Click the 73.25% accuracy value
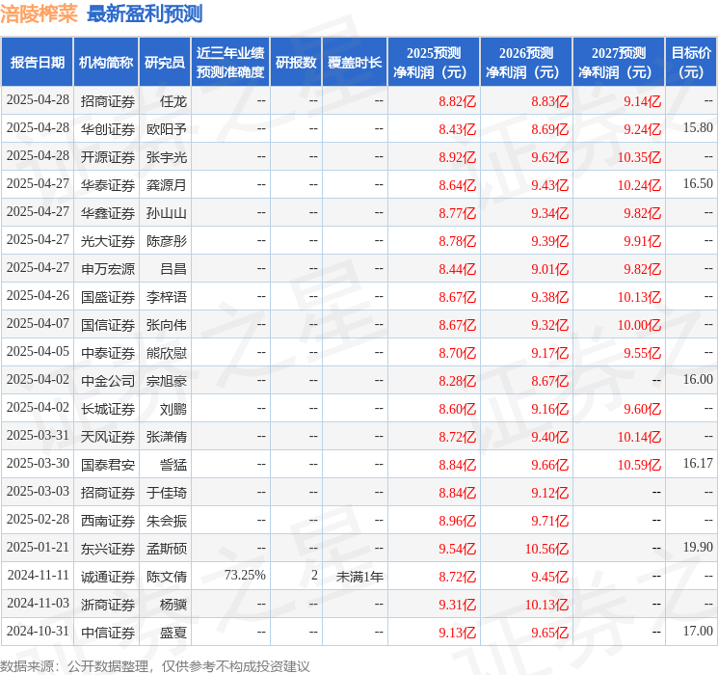 coord(245,575)
